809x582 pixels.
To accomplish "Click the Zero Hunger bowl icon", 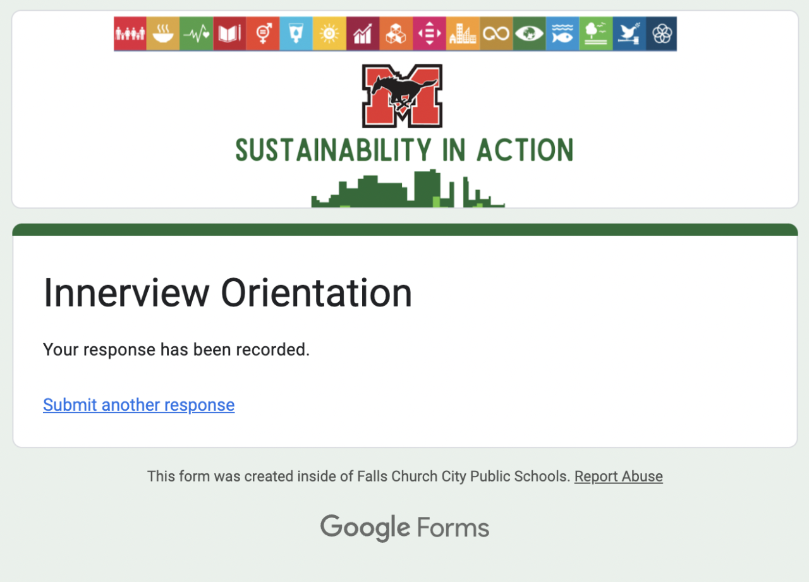I will point(163,34).
